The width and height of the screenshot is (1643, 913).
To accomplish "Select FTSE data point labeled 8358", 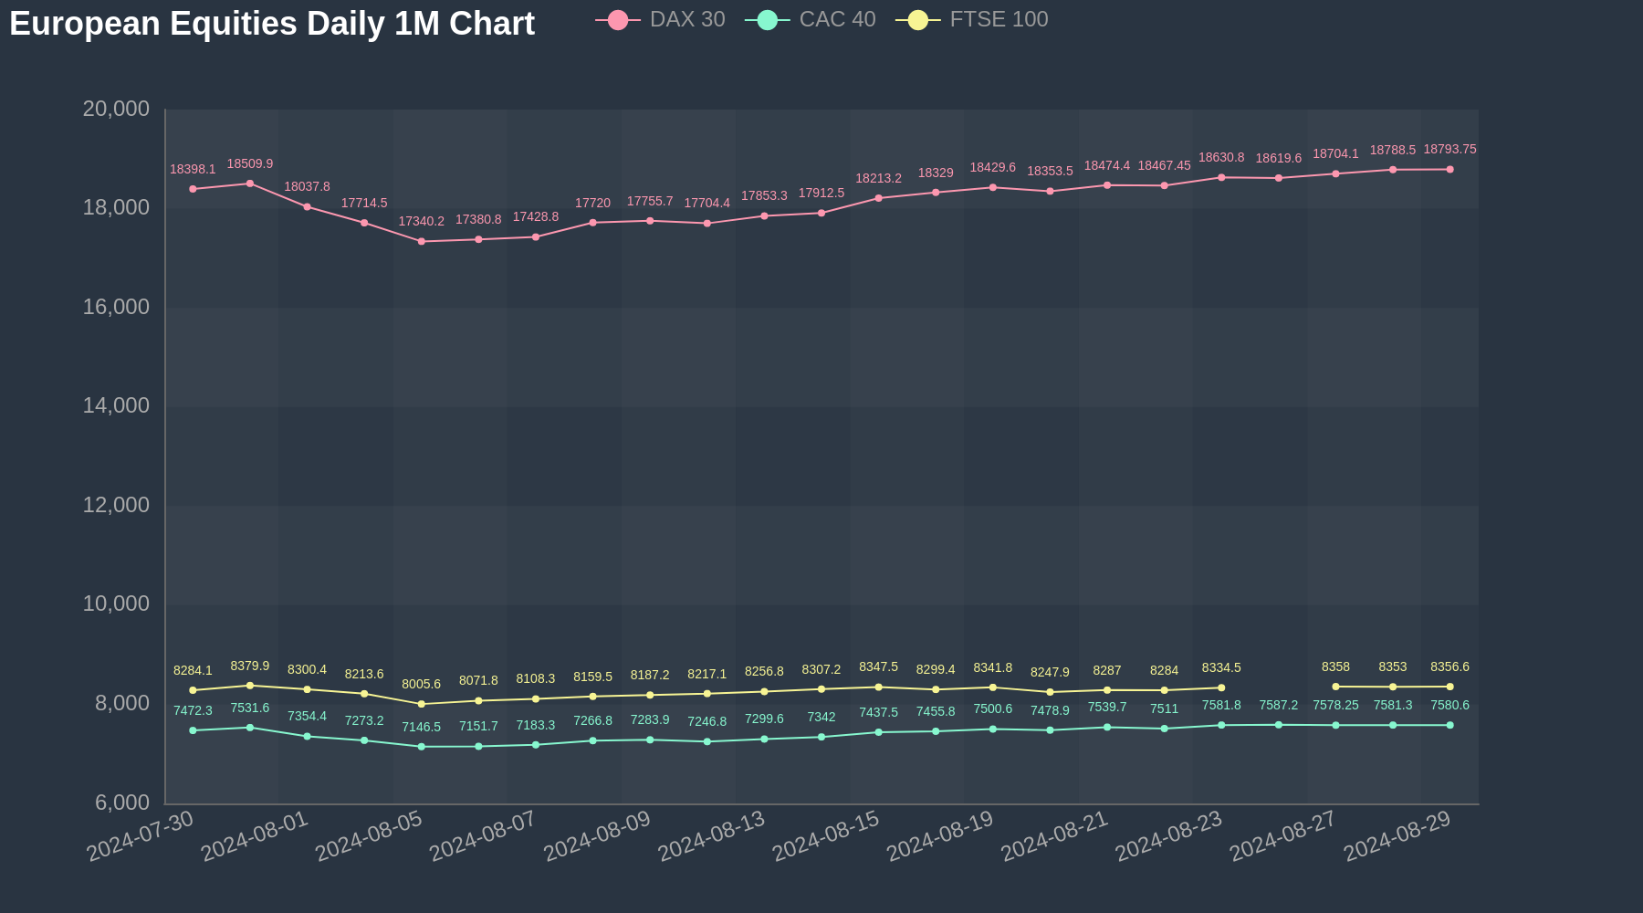I will pyautogui.click(x=1335, y=687).
